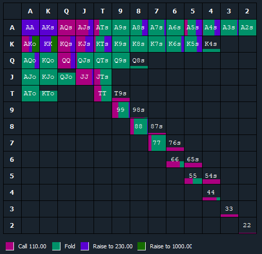This screenshot has height=254, width=262.
Task: Select the column header T
Action: [103, 11]
